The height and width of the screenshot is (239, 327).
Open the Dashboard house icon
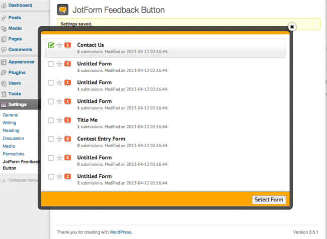(x=4, y=6)
